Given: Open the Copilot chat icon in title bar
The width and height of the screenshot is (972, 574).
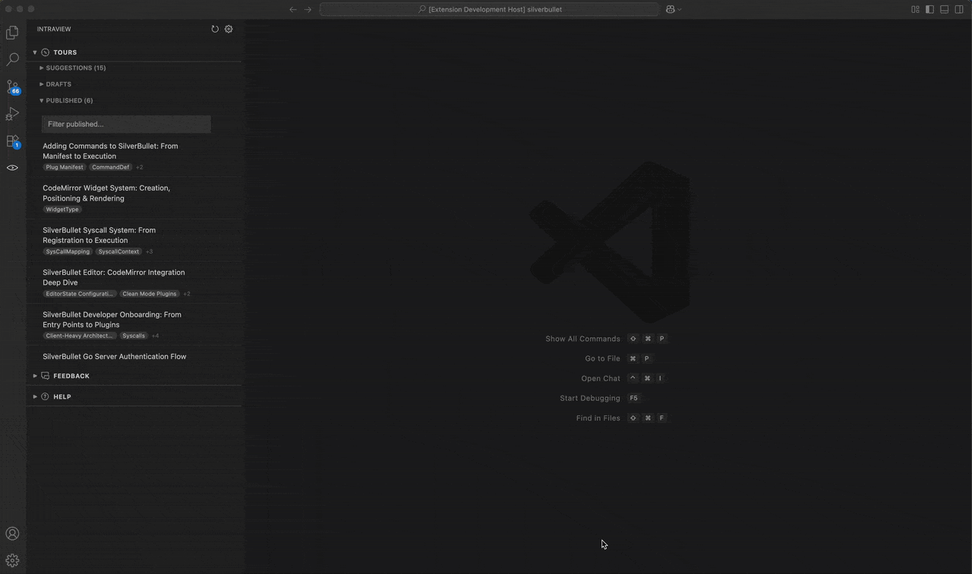Looking at the screenshot, I should click(x=671, y=9).
